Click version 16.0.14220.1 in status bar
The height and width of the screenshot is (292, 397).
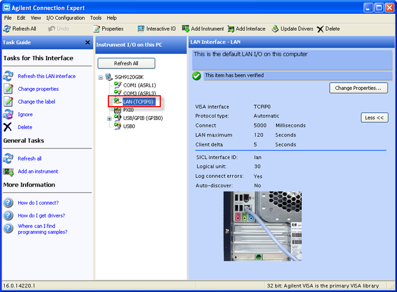(19, 286)
